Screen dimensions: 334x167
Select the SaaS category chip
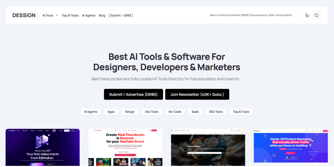pos(195,112)
